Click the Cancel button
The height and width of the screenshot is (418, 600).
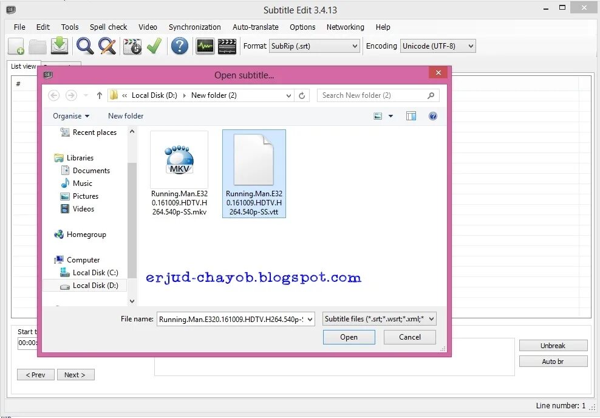tap(410, 337)
